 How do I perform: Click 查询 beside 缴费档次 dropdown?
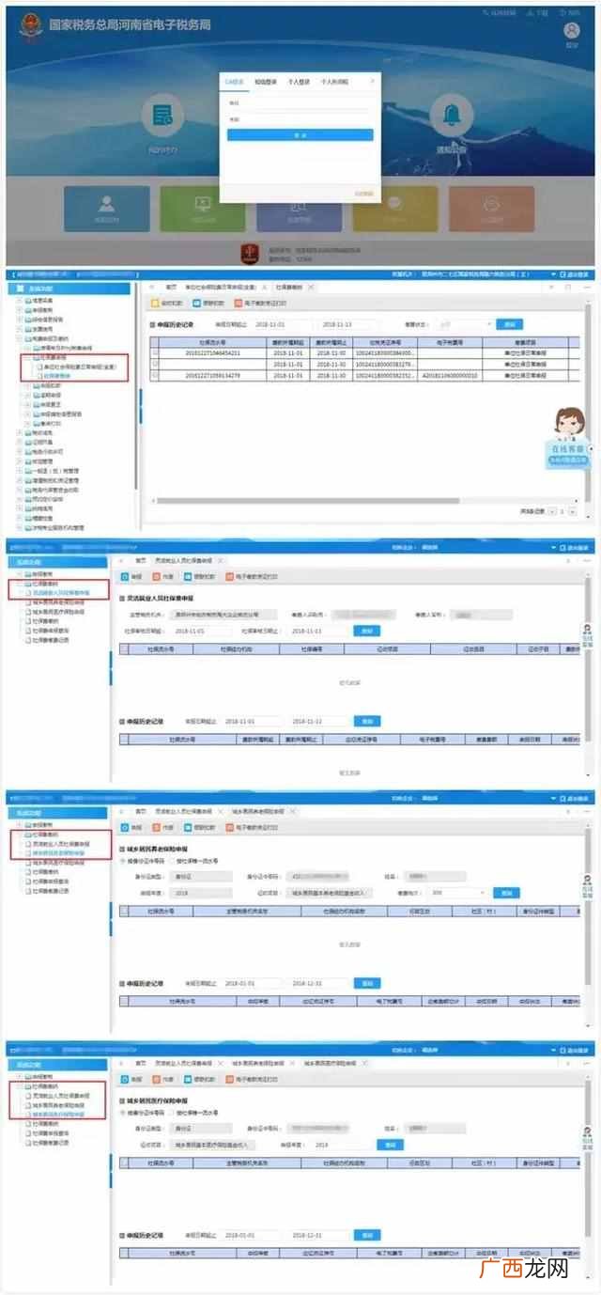click(505, 893)
